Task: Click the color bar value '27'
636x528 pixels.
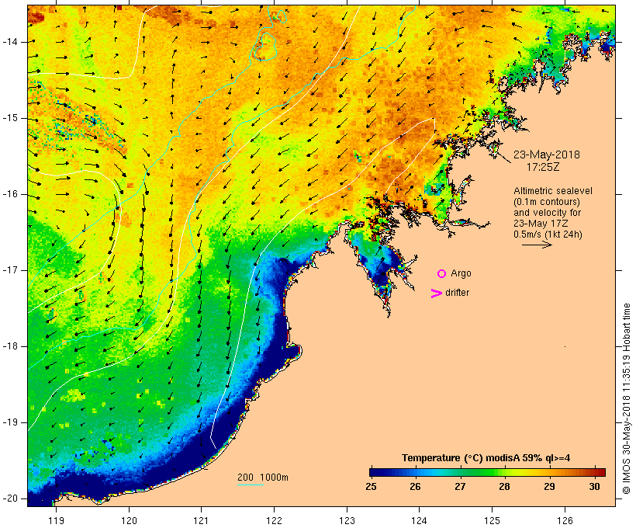Action: pos(460,487)
